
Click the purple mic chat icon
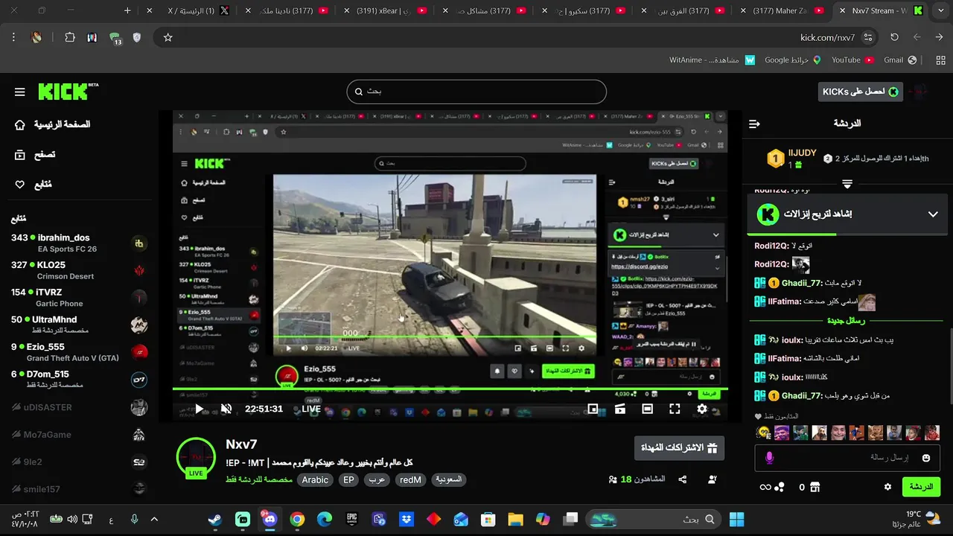click(770, 458)
